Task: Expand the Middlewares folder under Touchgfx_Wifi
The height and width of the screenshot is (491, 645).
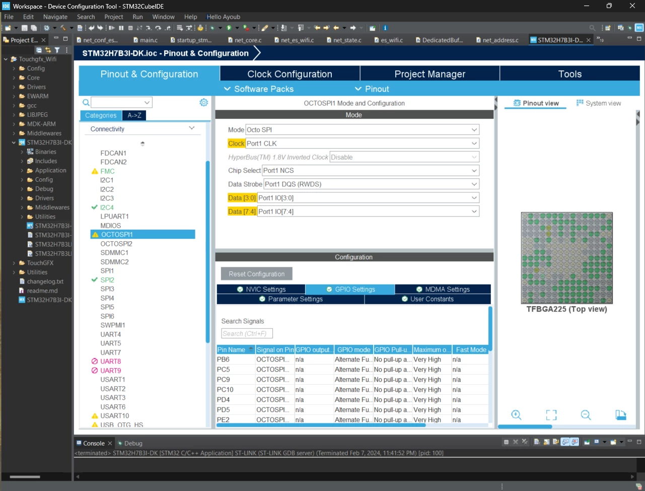Action: pos(14,133)
